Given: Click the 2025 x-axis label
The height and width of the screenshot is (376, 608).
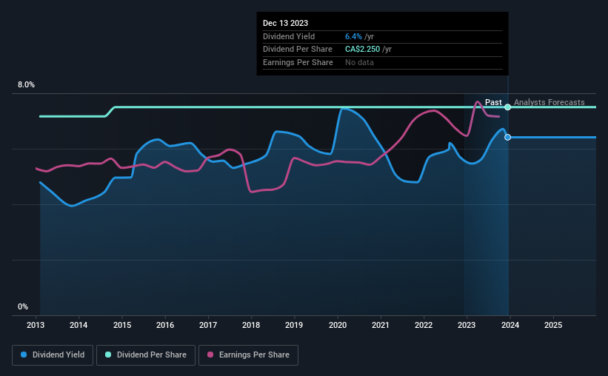Looking at the screenshot, I should coord(553,325).
